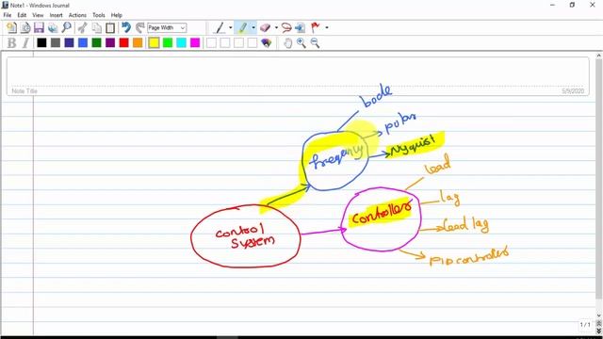
Task: Click the Note Title field
Action: pos(298,75)
